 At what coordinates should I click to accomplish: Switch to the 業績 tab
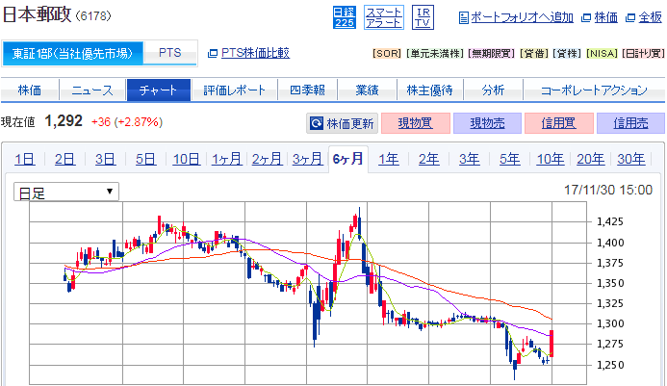[367, 90]
